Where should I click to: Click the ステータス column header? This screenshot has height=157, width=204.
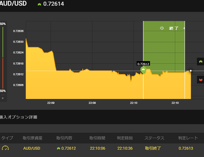(x=154, y=138)
